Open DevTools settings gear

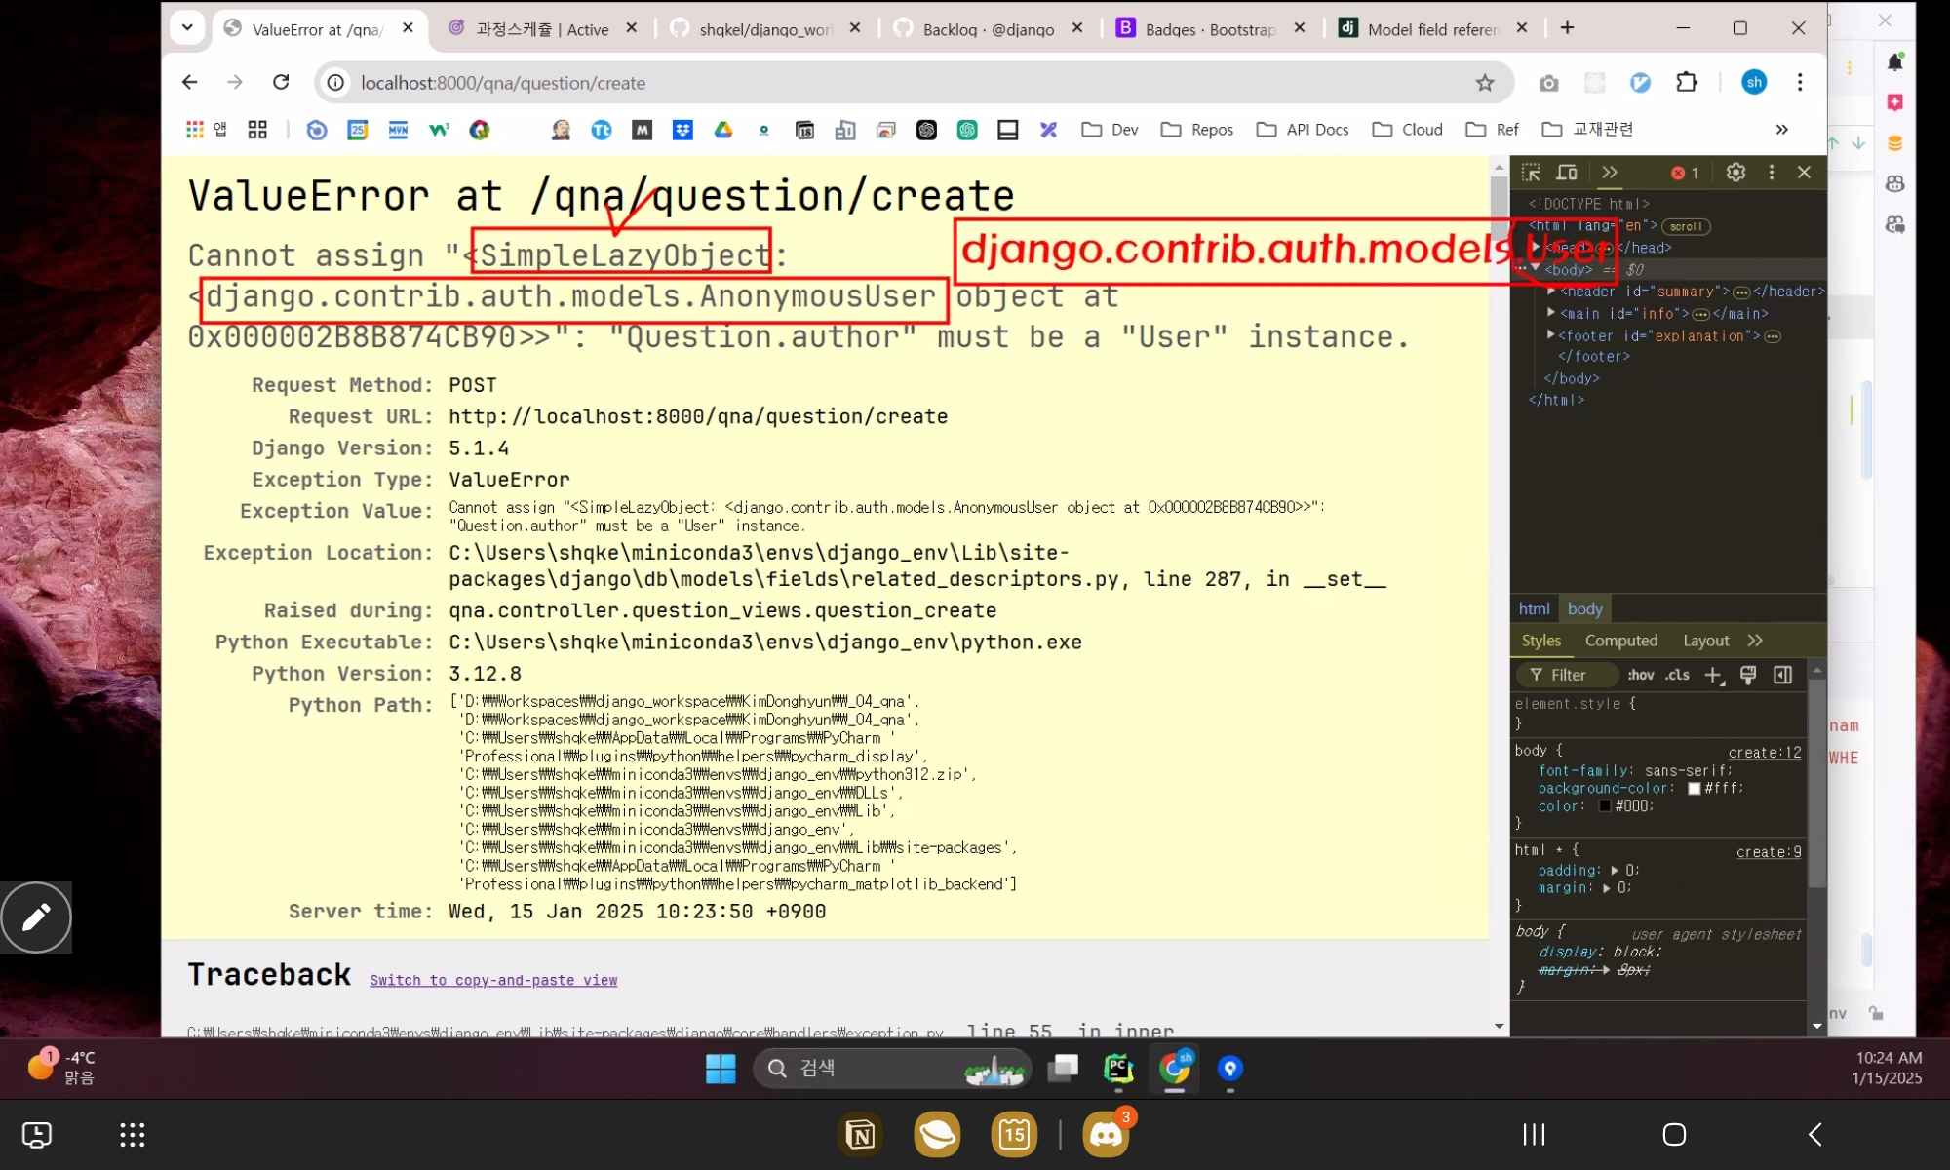(x=1735, y=173)
